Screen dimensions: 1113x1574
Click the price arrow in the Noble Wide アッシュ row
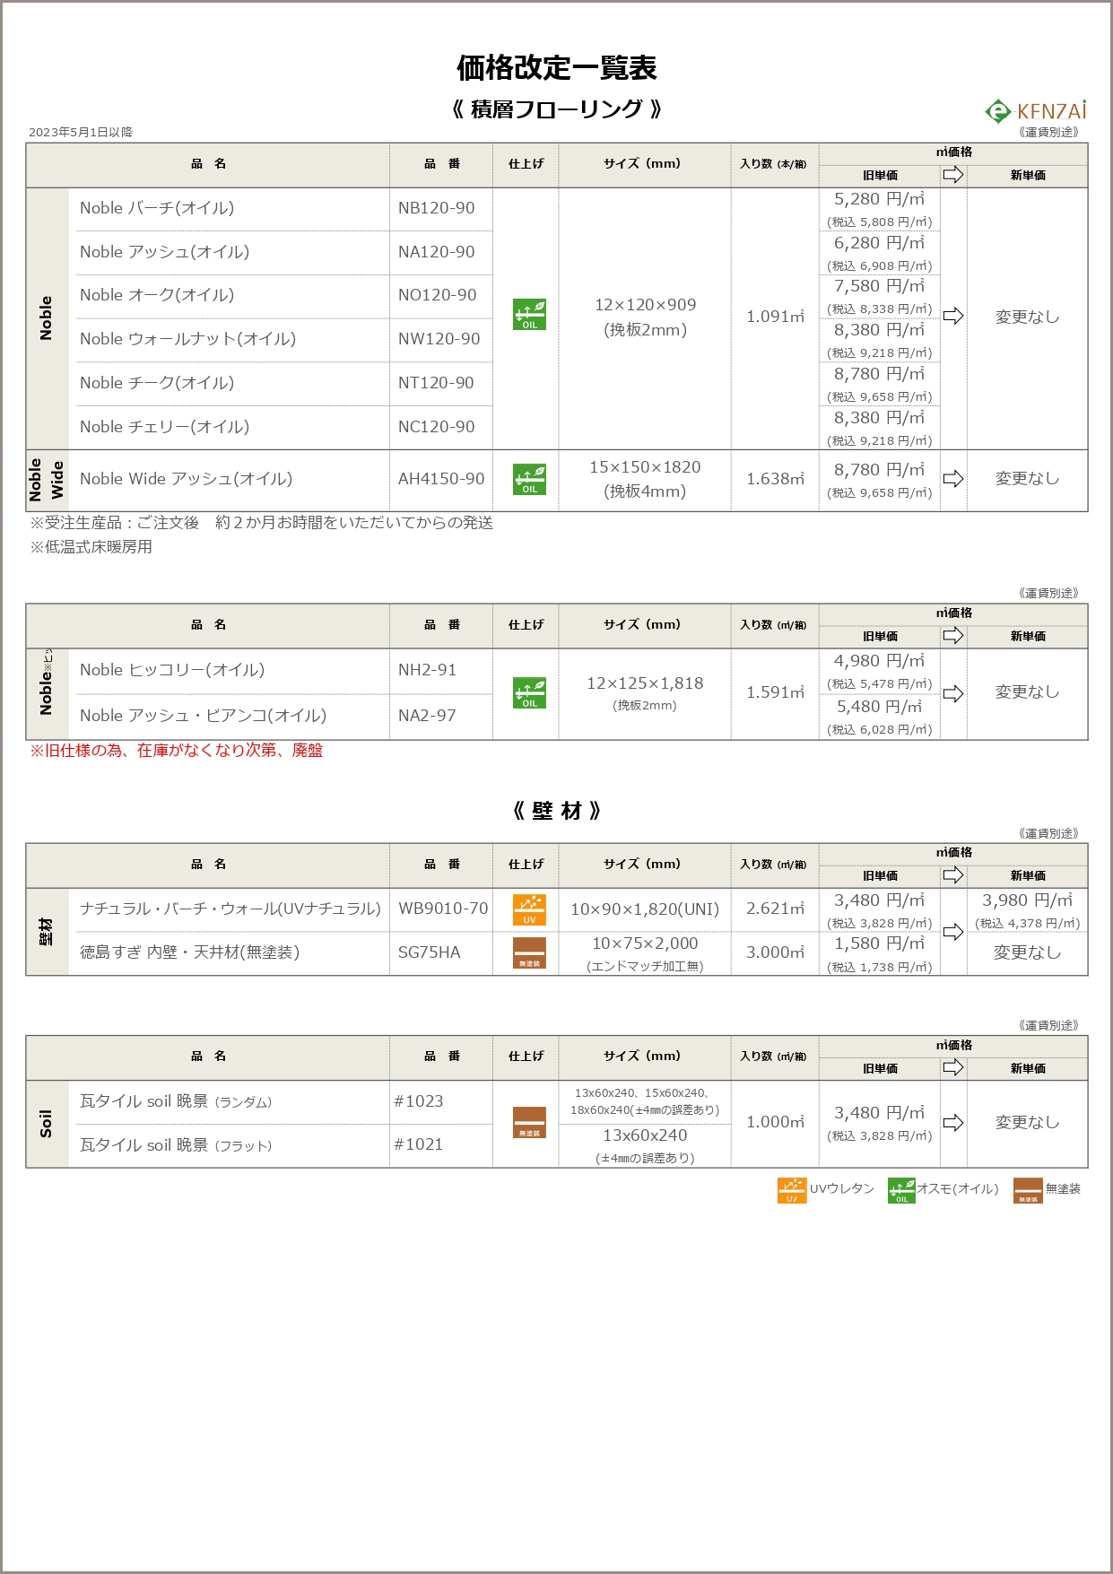pos(953,479)
